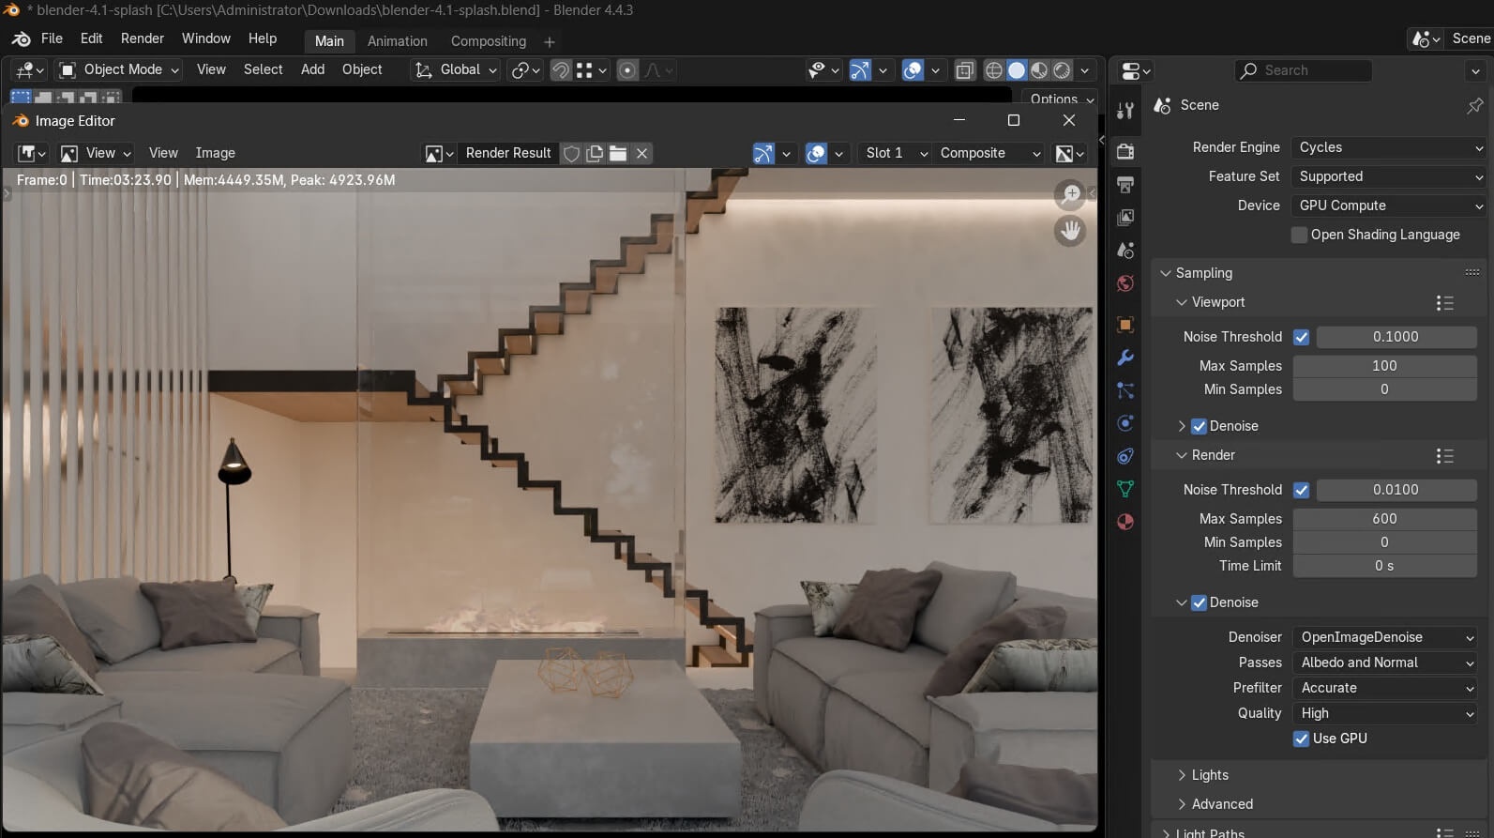Expand the Lights panel

point(1209,775)
